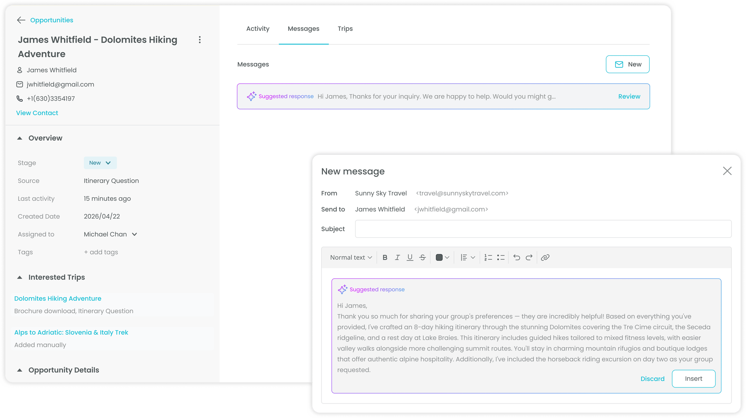Click the Itinerary Question source value

(111, 181)
